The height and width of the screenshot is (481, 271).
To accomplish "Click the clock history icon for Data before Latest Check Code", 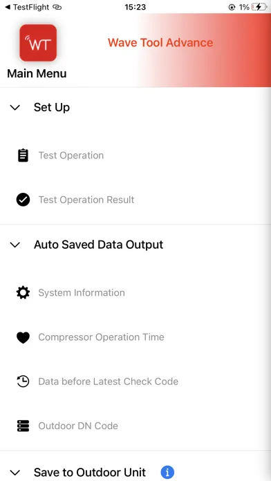I will coord(23,381).
